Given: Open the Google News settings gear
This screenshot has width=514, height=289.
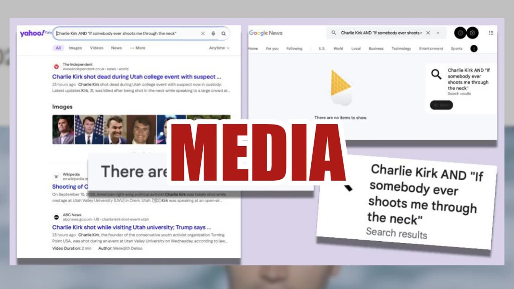Looking at the screenshot, I should click(472, 33).
